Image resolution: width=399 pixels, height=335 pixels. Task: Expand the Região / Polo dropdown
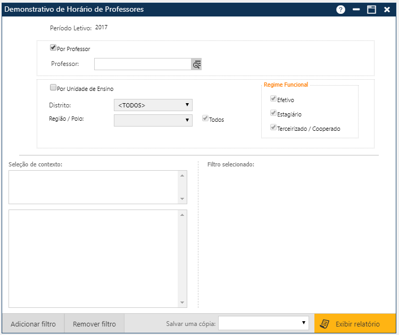(x=153, y=120)
